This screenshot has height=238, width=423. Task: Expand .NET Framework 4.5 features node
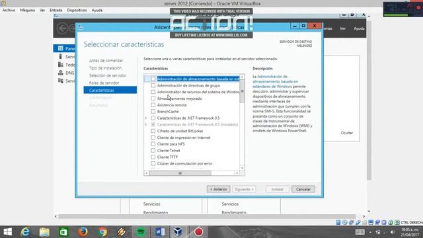146,124
